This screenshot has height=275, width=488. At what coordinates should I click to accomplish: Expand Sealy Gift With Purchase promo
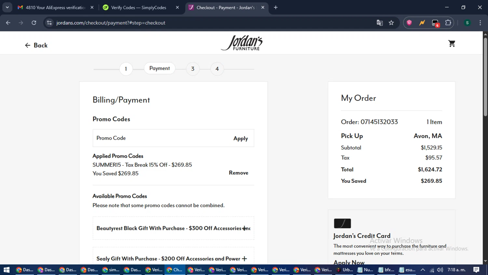tap(244, 259)
